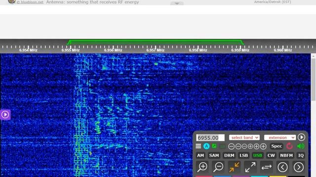Click the orange inward arrows max-zoom-in icon

point(234,167)
